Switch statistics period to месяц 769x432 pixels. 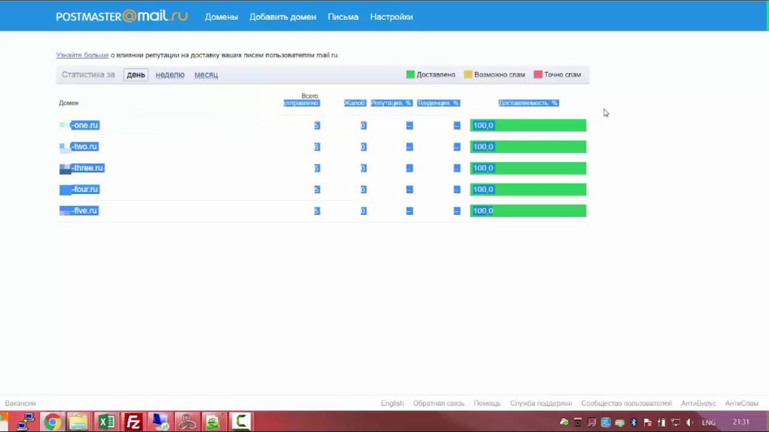(206, 75)
